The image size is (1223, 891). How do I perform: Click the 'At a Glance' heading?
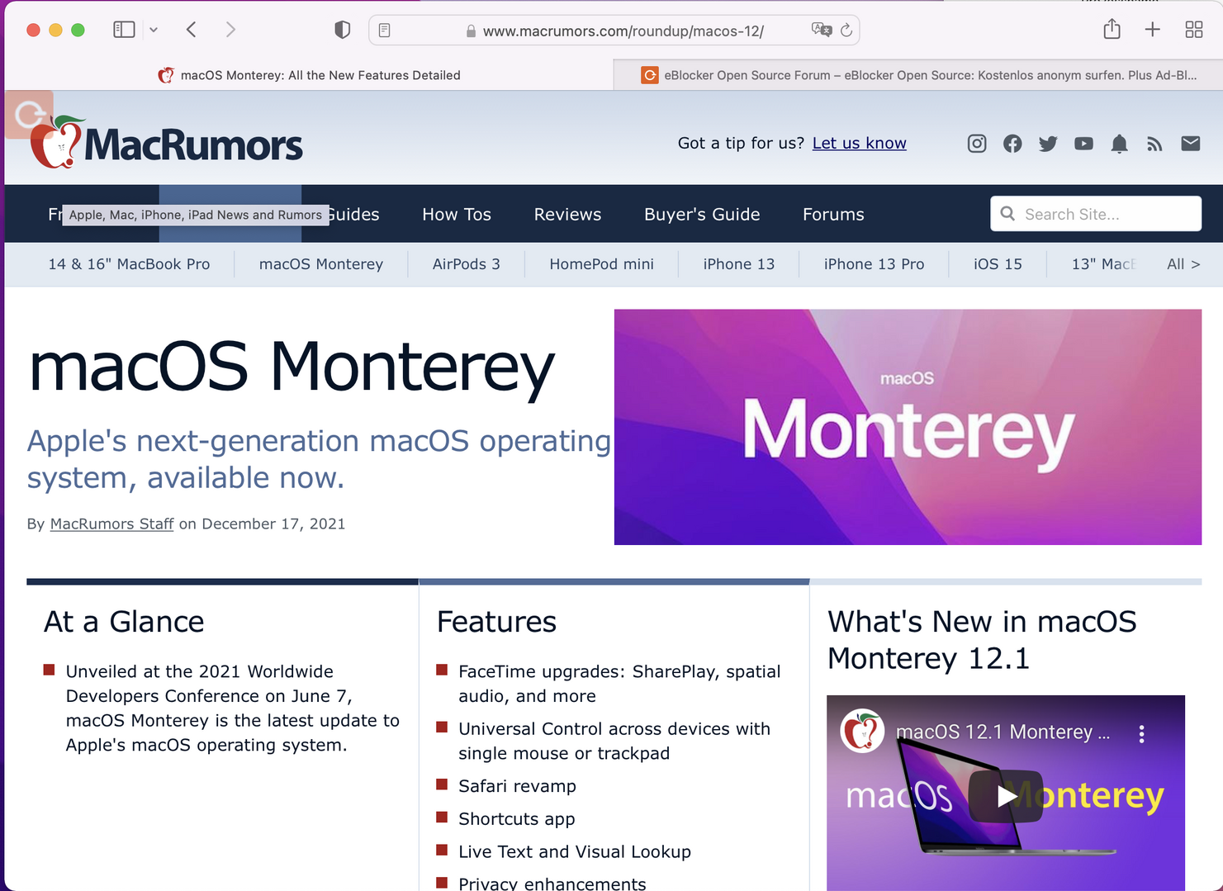coord(124,622)
